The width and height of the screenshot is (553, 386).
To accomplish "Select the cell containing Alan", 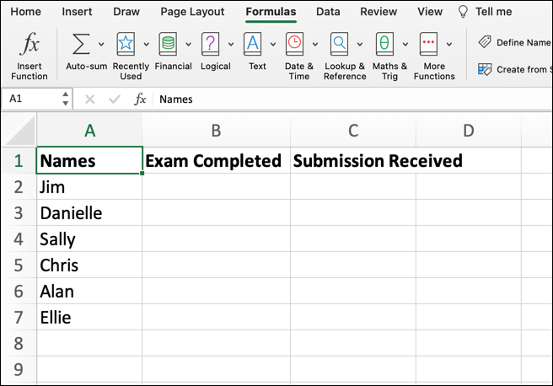I will pyautogui.click(x=89, y=291).
